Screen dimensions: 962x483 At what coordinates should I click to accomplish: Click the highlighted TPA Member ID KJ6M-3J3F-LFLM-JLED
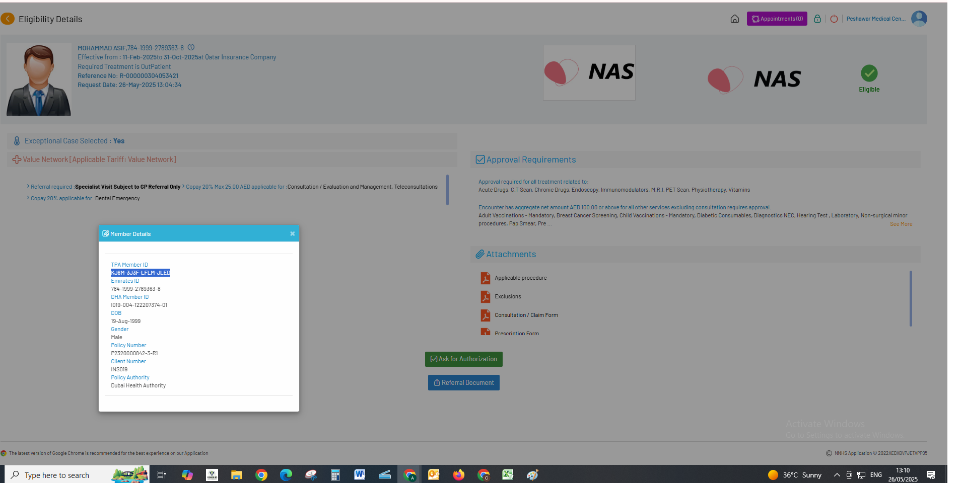point(141,273)
